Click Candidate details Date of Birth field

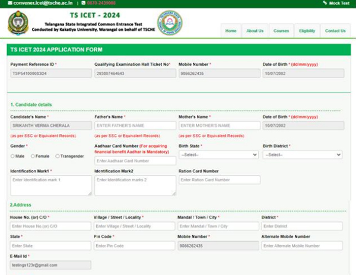pyautogui.click(x=303, y=126)
